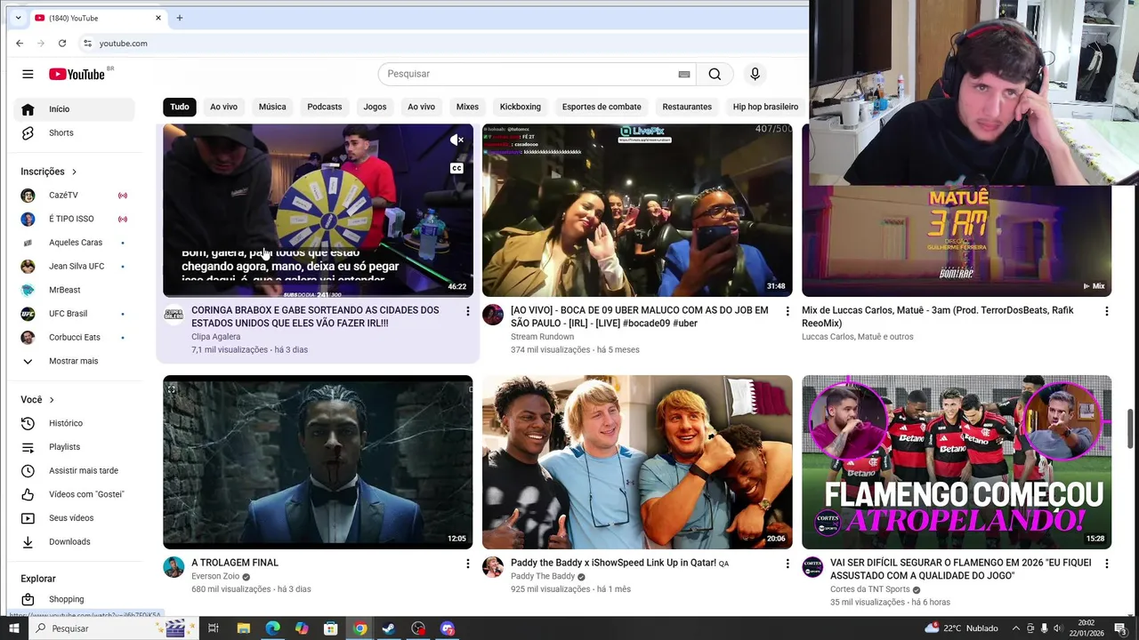The width and height of the screenshot is (1139, 640).
Task: Open Clipa Agalera channel name link
Action: [x=216, y=337]
